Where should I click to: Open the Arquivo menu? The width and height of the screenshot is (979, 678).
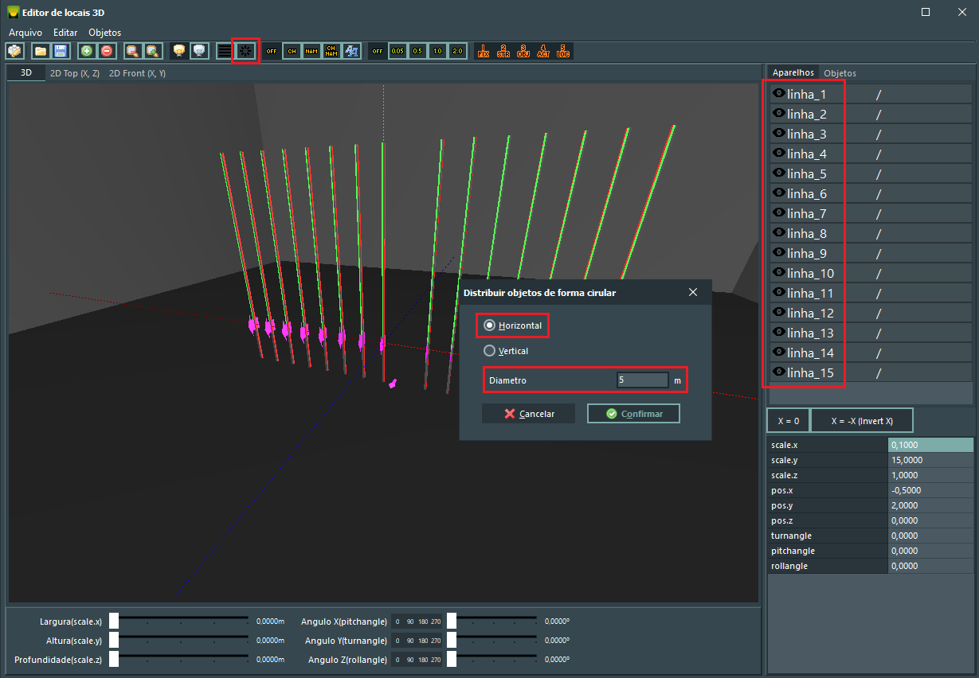point(25,33)
